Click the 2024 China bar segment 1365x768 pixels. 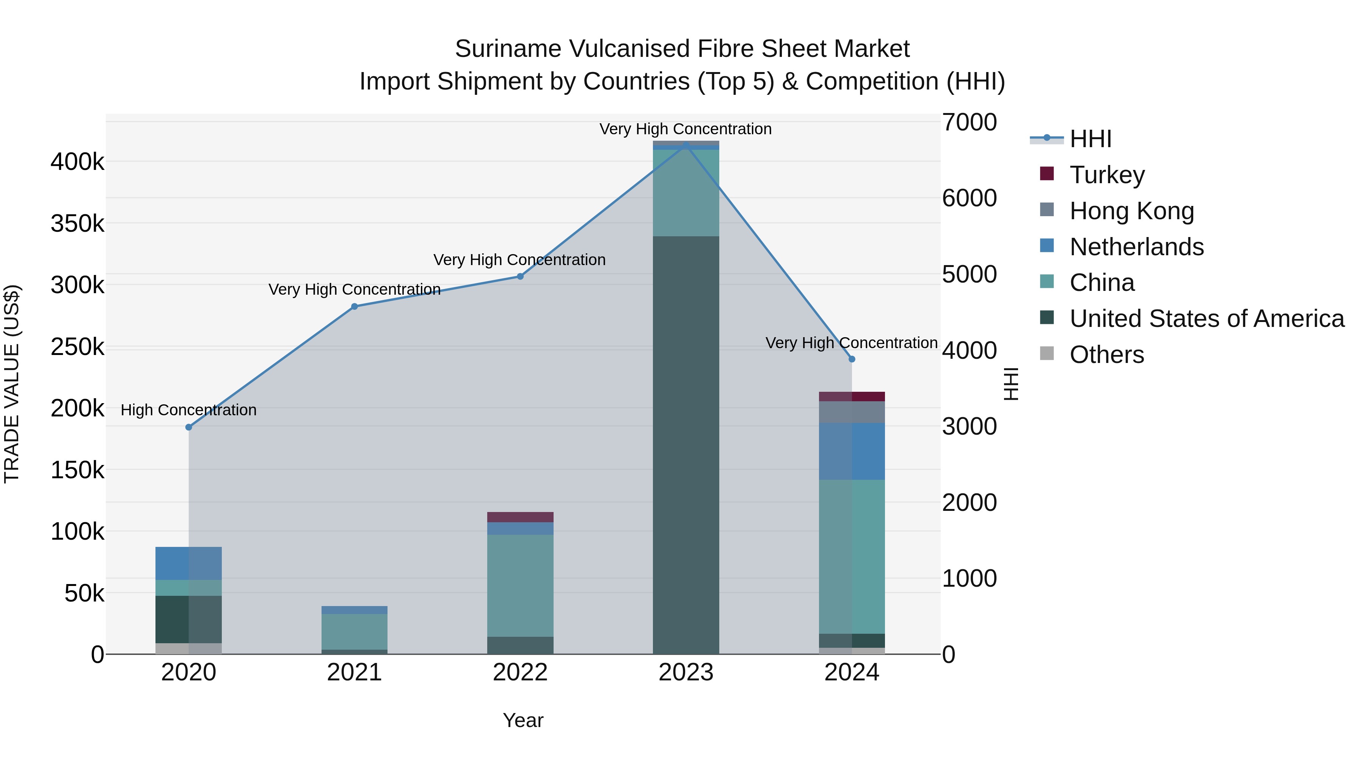click(852, 556)
